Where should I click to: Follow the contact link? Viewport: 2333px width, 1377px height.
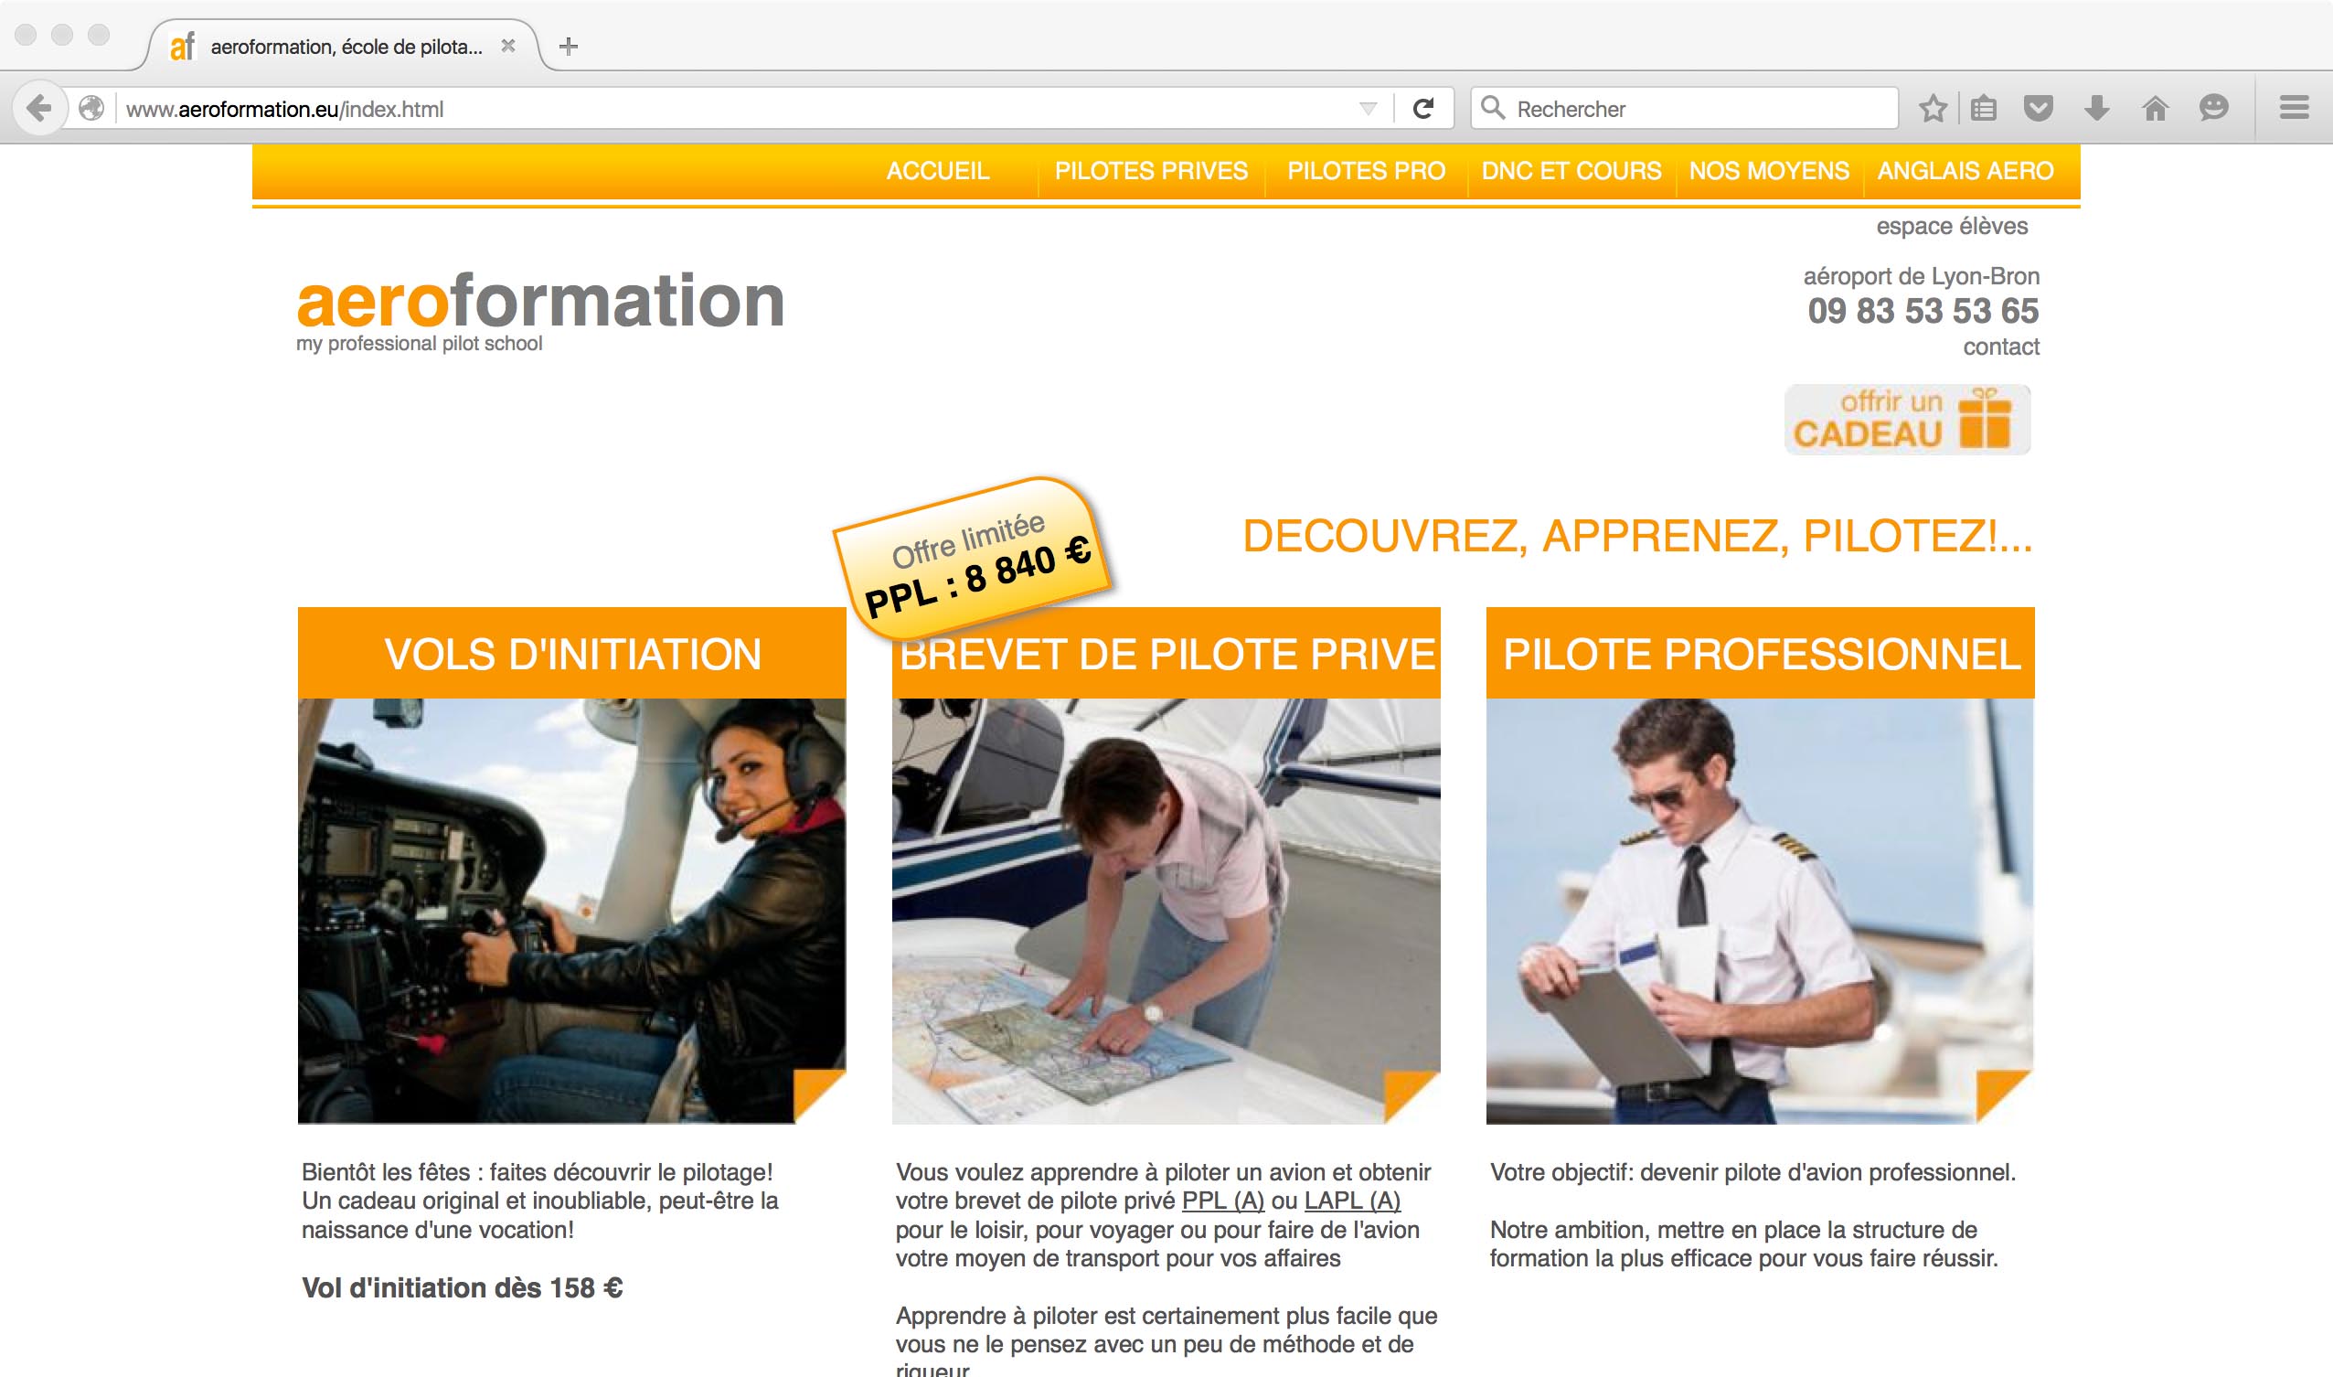pos(2001,347)
